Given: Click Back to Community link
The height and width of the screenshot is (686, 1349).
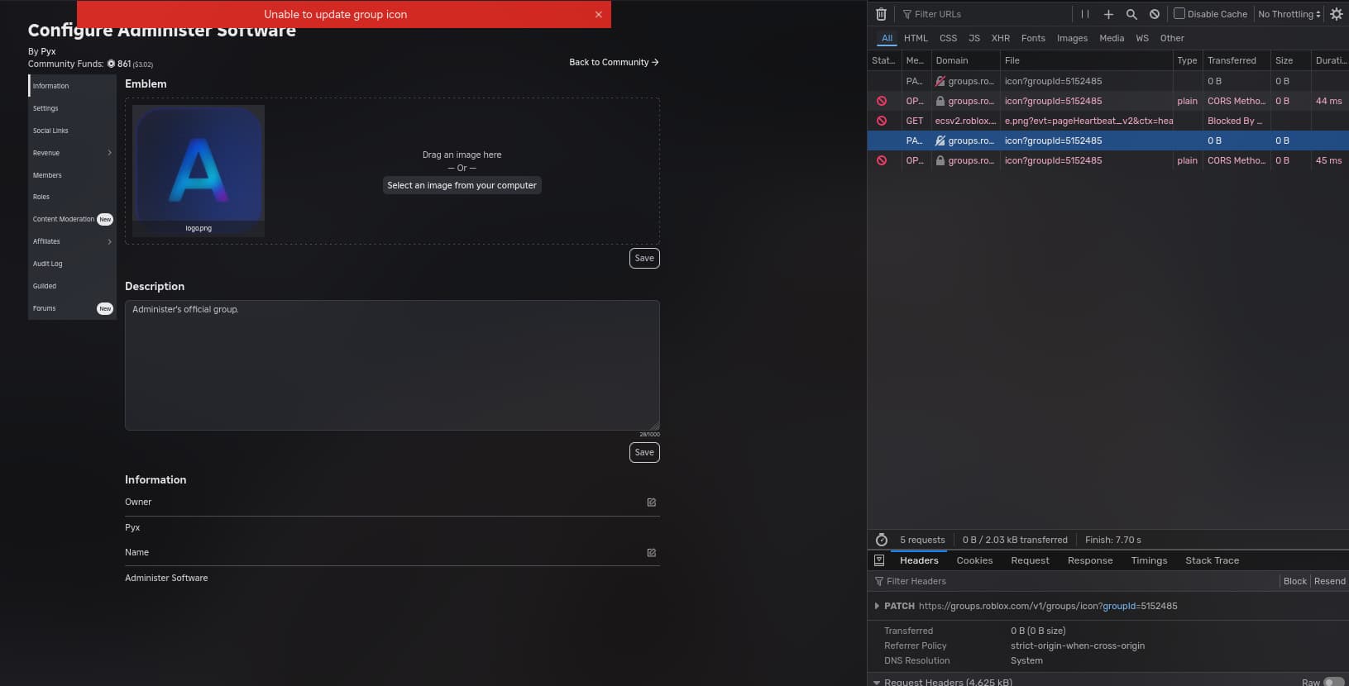Looking at the screenshot, I should click(x=614, y=62).
